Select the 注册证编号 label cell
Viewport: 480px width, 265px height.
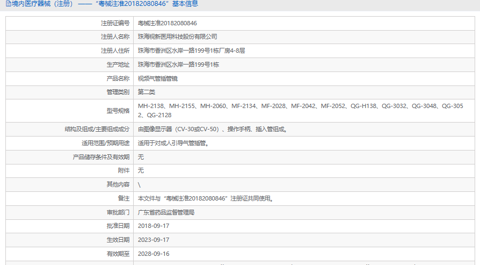coord(69,23)
